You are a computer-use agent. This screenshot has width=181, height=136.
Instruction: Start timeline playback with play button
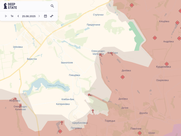click(6, 16)
